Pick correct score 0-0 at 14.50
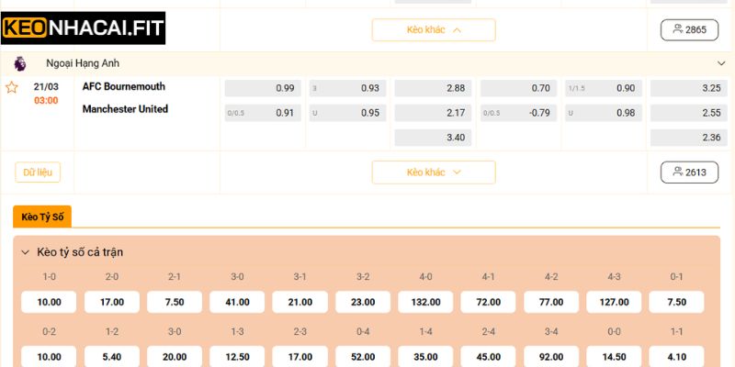This screenshot has height=367, width=735. point(614,357)
